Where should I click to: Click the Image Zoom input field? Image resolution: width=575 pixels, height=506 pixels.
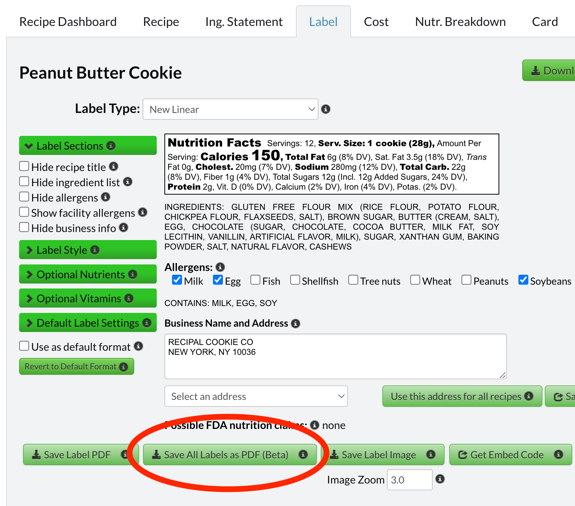coord(409,480)
